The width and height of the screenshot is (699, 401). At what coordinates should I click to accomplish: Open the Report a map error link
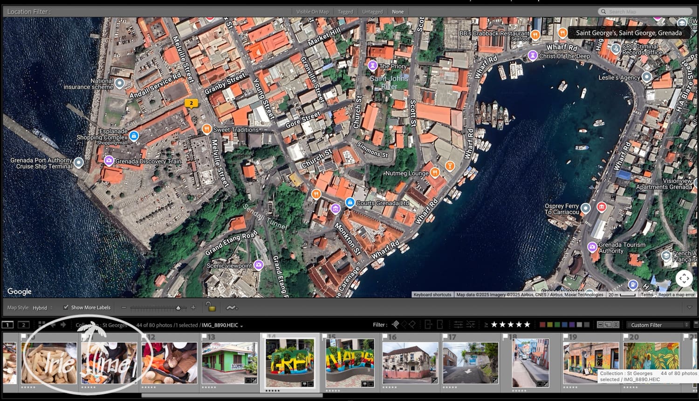(x=676, y=295)
